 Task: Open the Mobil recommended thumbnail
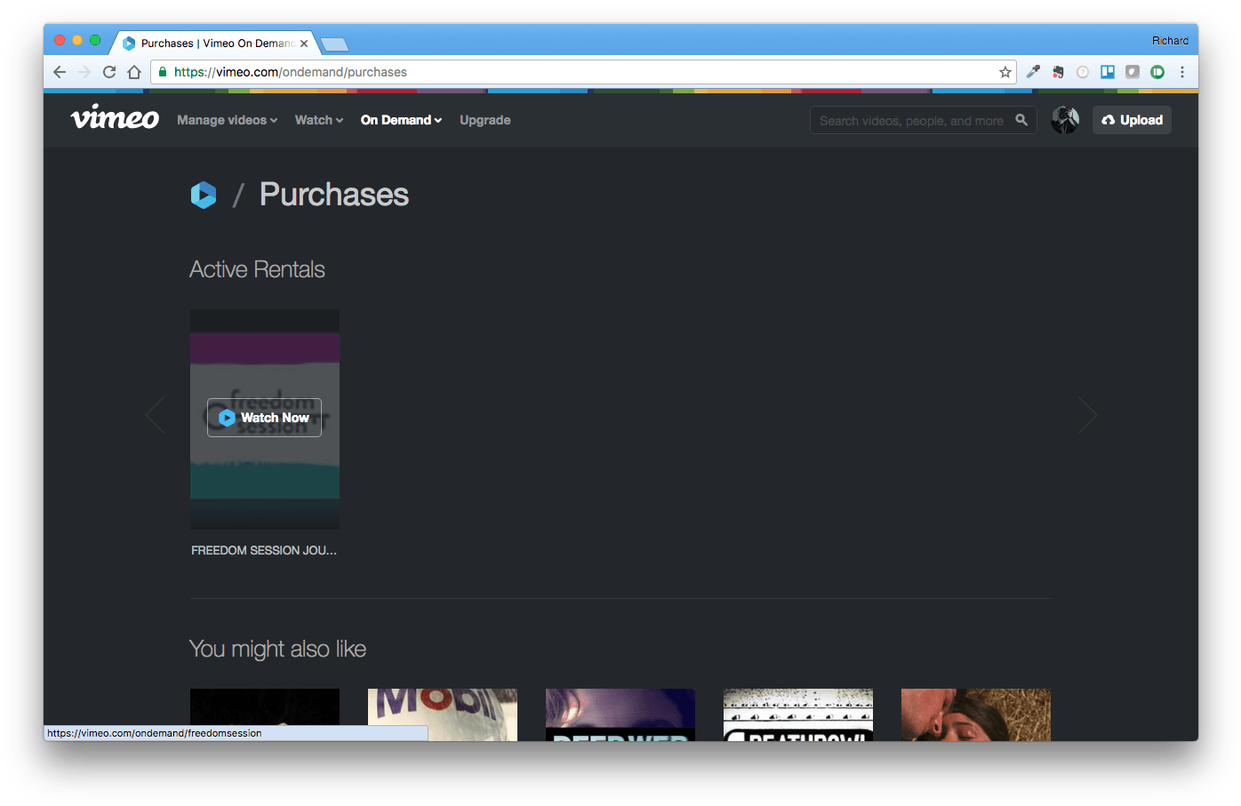coord(443,714)
